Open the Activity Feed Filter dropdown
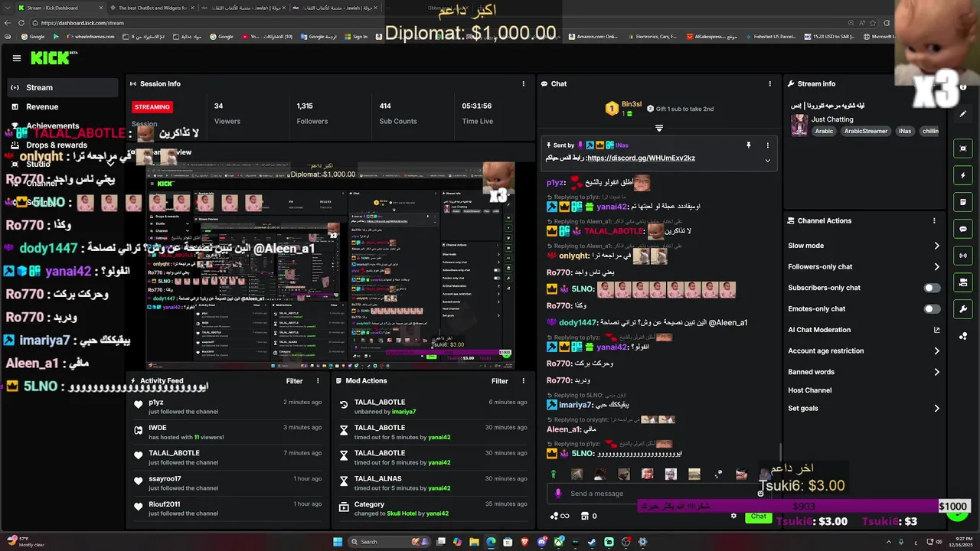 tap(295, 380)
